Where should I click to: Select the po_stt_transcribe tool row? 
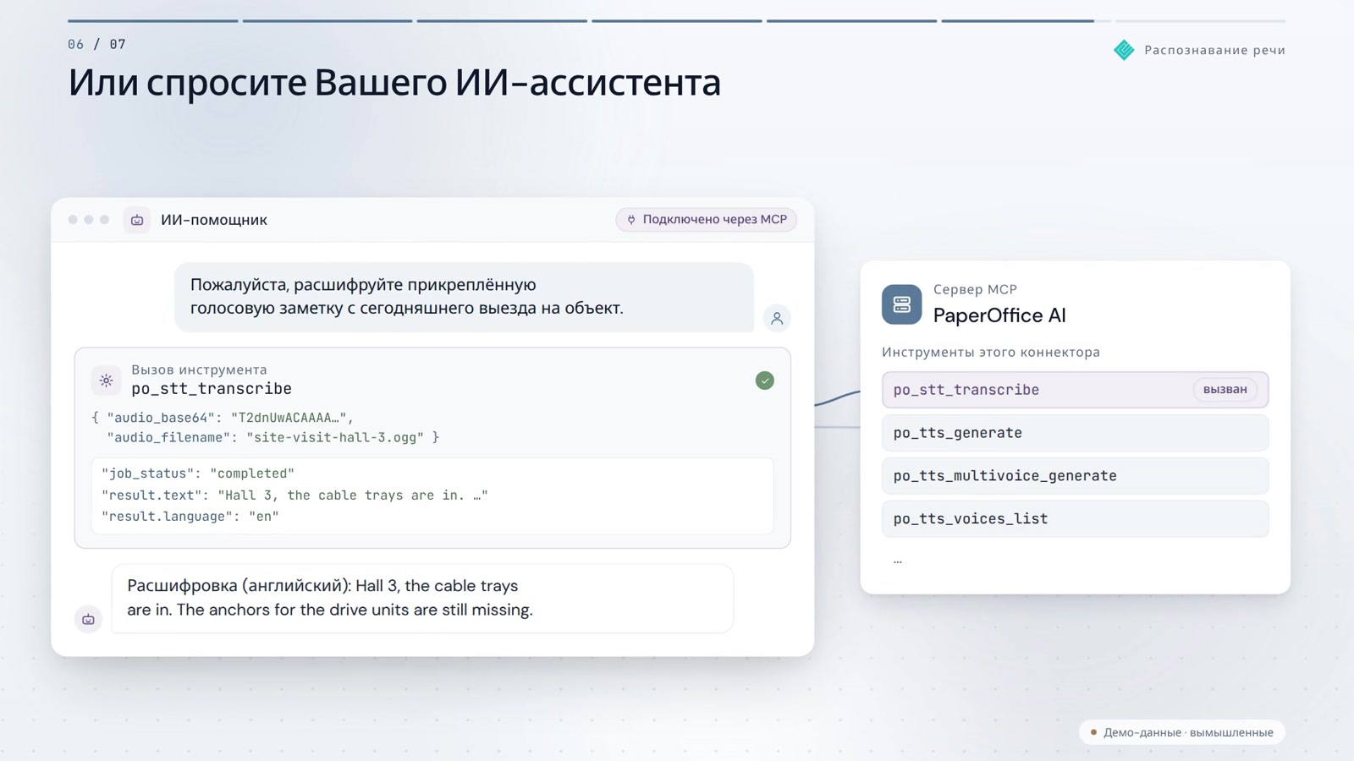pyautogui.click(x=1075, y=390)
